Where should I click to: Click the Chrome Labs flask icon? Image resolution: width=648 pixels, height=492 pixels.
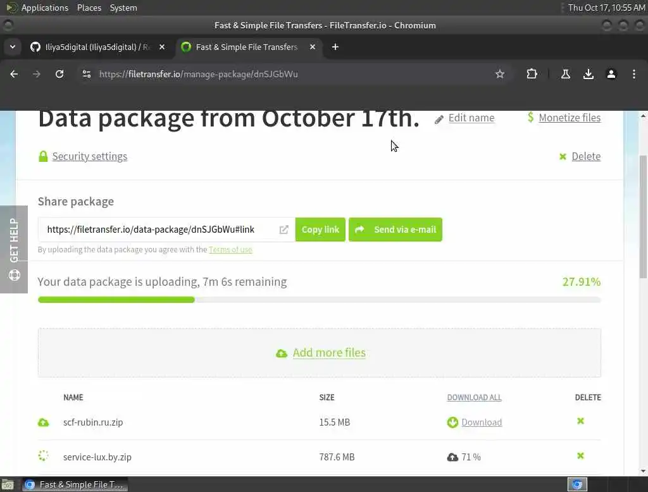point(566,74)
